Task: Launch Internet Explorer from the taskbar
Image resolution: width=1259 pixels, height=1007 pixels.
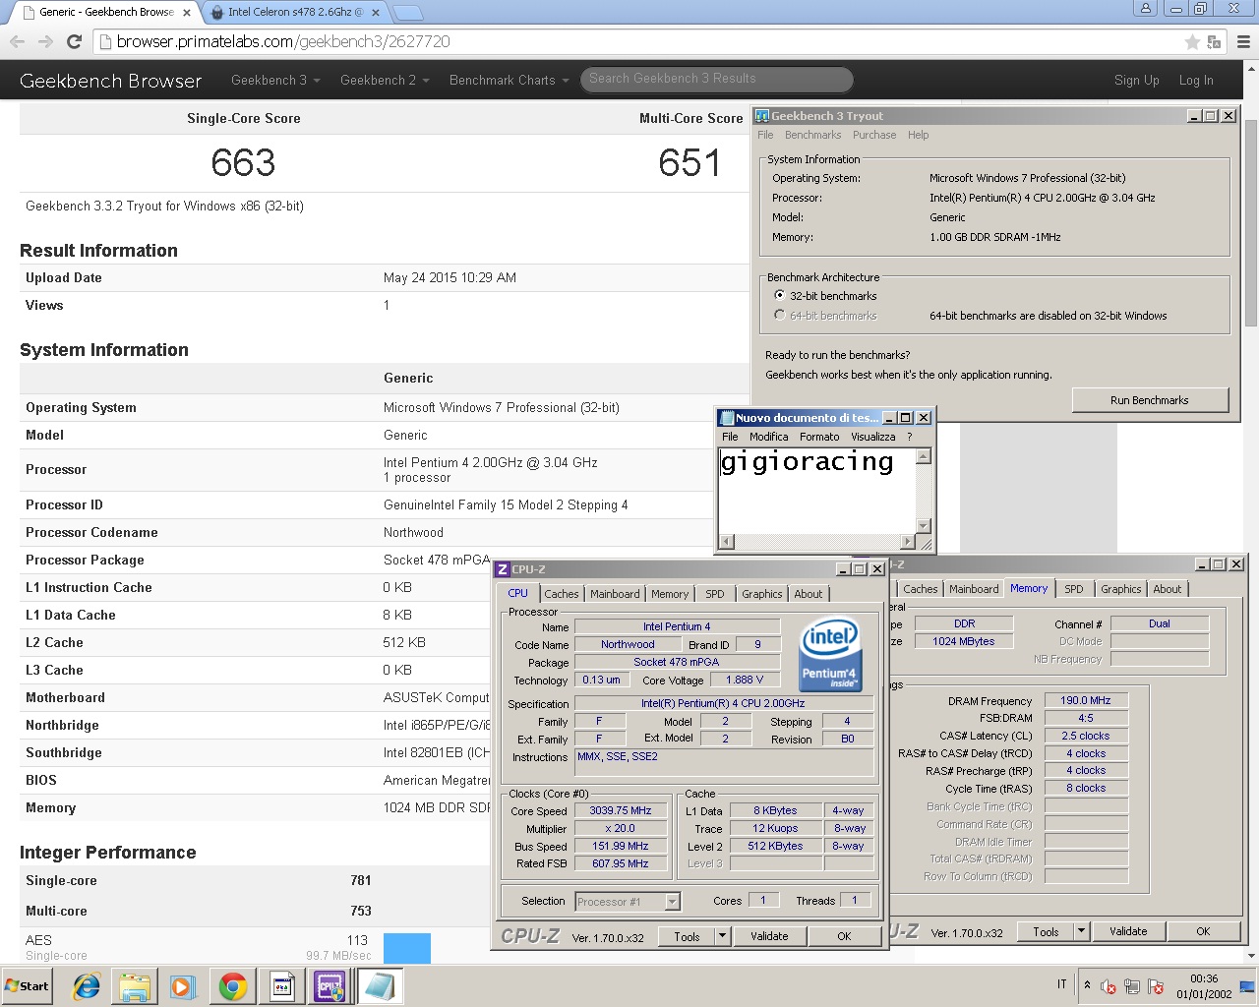Action: 87,986
